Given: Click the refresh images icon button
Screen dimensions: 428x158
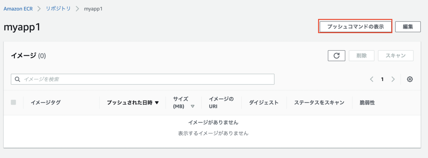Looking at the screenshot, I should (336, 56).
